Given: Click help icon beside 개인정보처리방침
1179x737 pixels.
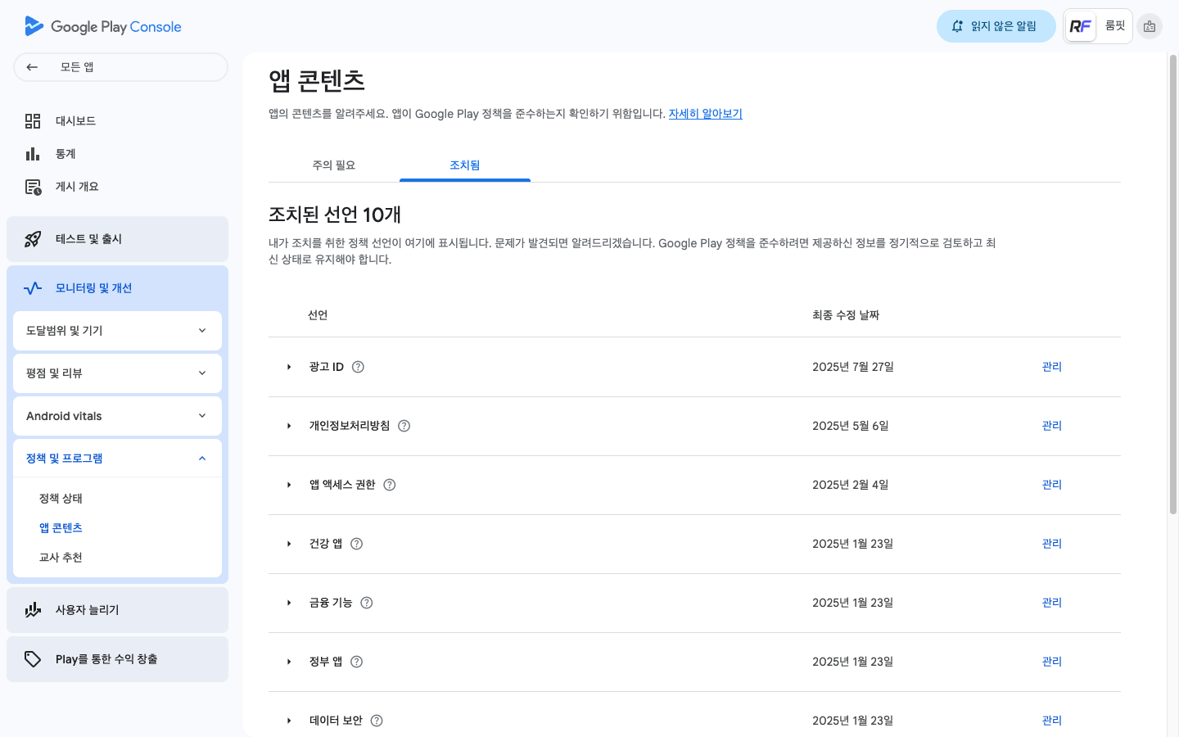Looking at the screenshot, I should (x=404, y=426).
